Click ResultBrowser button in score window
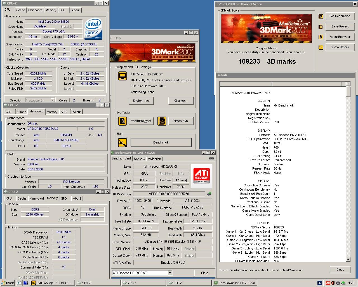The width and height of the screenshot is (358, 287). (x=340, y=37)
